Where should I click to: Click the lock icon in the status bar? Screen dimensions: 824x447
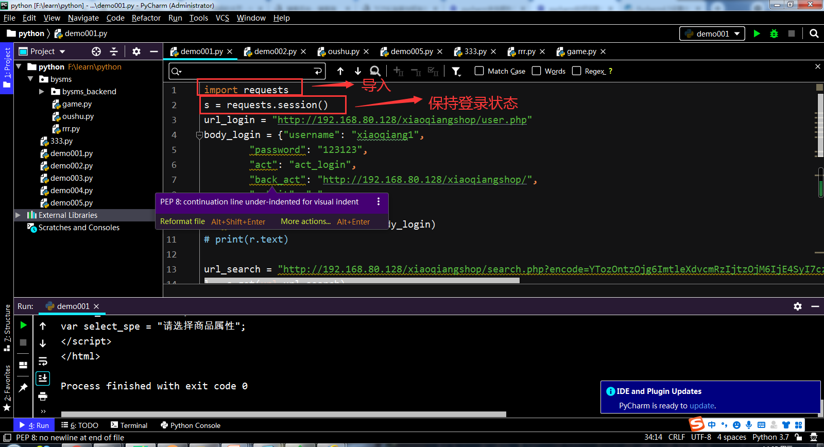coord(798,437)
